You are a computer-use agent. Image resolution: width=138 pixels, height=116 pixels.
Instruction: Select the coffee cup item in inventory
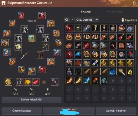(122, 54)
